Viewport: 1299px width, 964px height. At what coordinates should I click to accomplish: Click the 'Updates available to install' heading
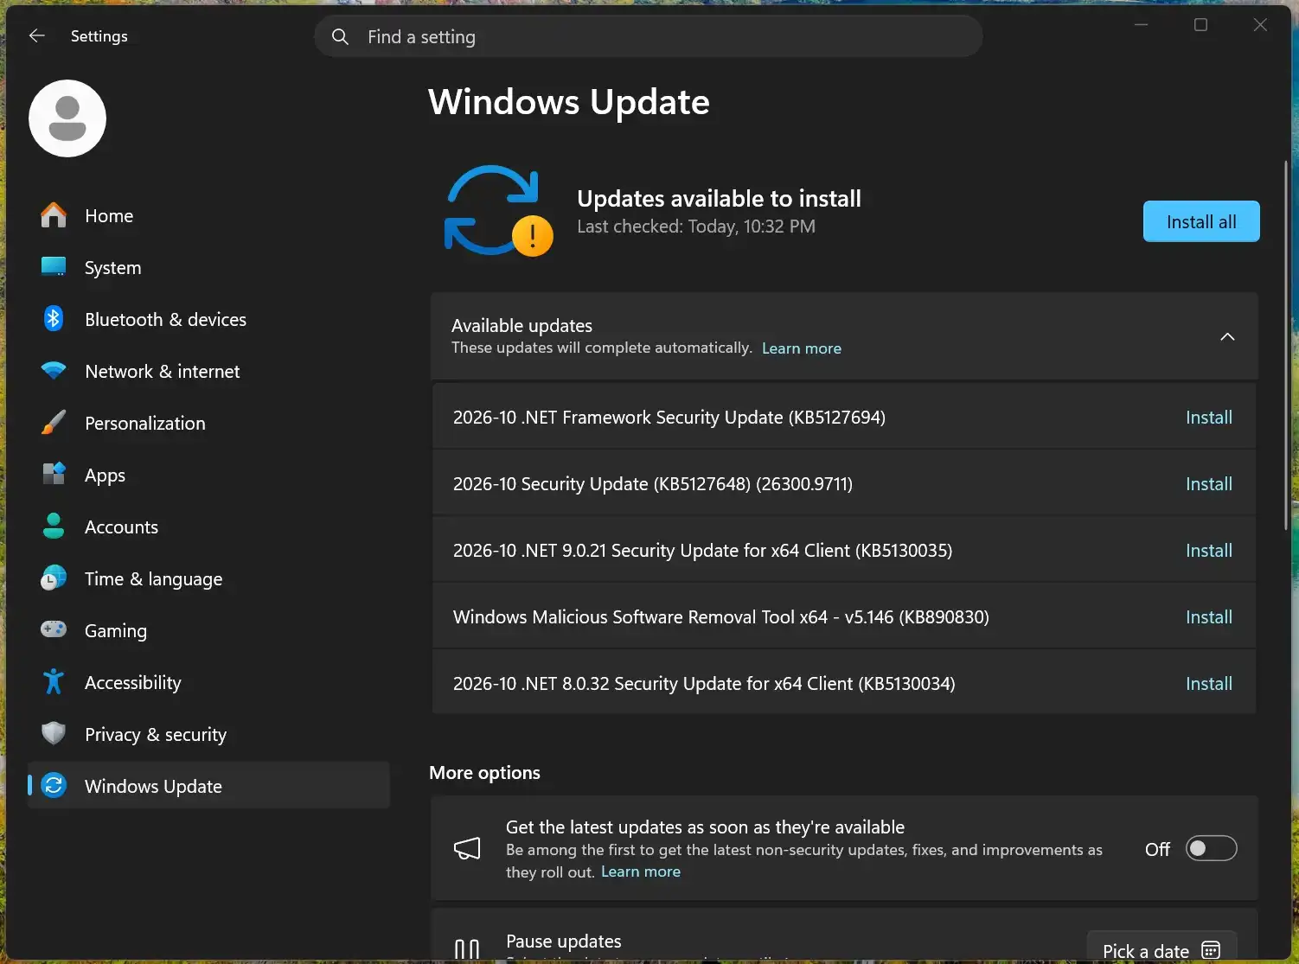pos(719,199)
